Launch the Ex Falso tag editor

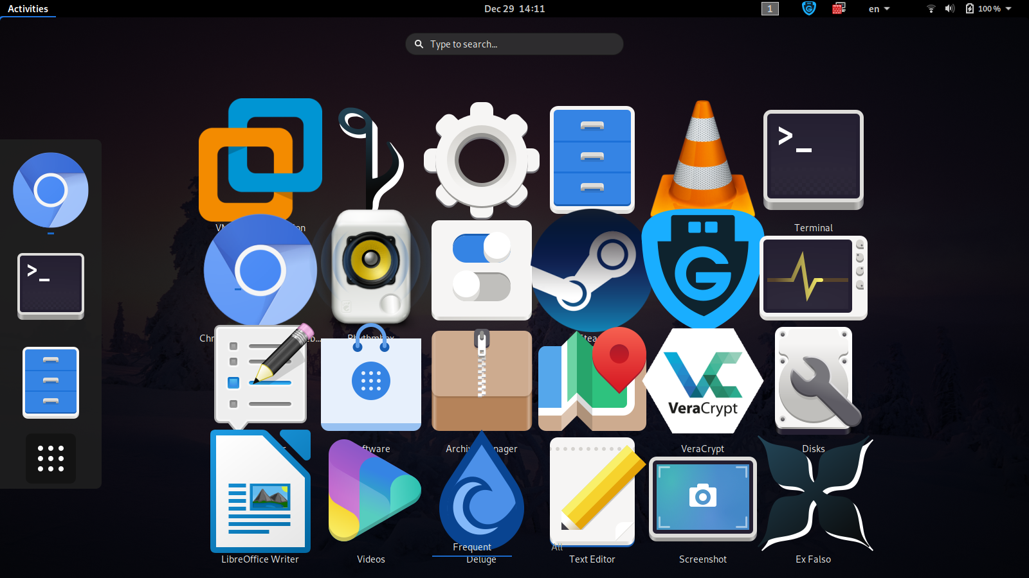pyautogui.click(x=814, y=495)
